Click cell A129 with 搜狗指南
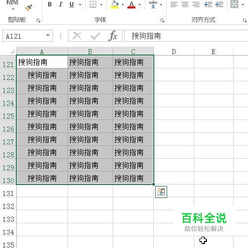The width and height of the screenshot is (248, 248). click(x=42, y=165)
